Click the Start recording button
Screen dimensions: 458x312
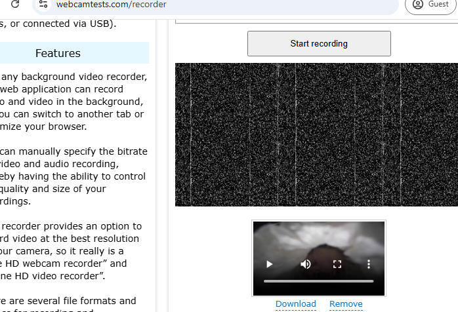[x=319, y=44]
